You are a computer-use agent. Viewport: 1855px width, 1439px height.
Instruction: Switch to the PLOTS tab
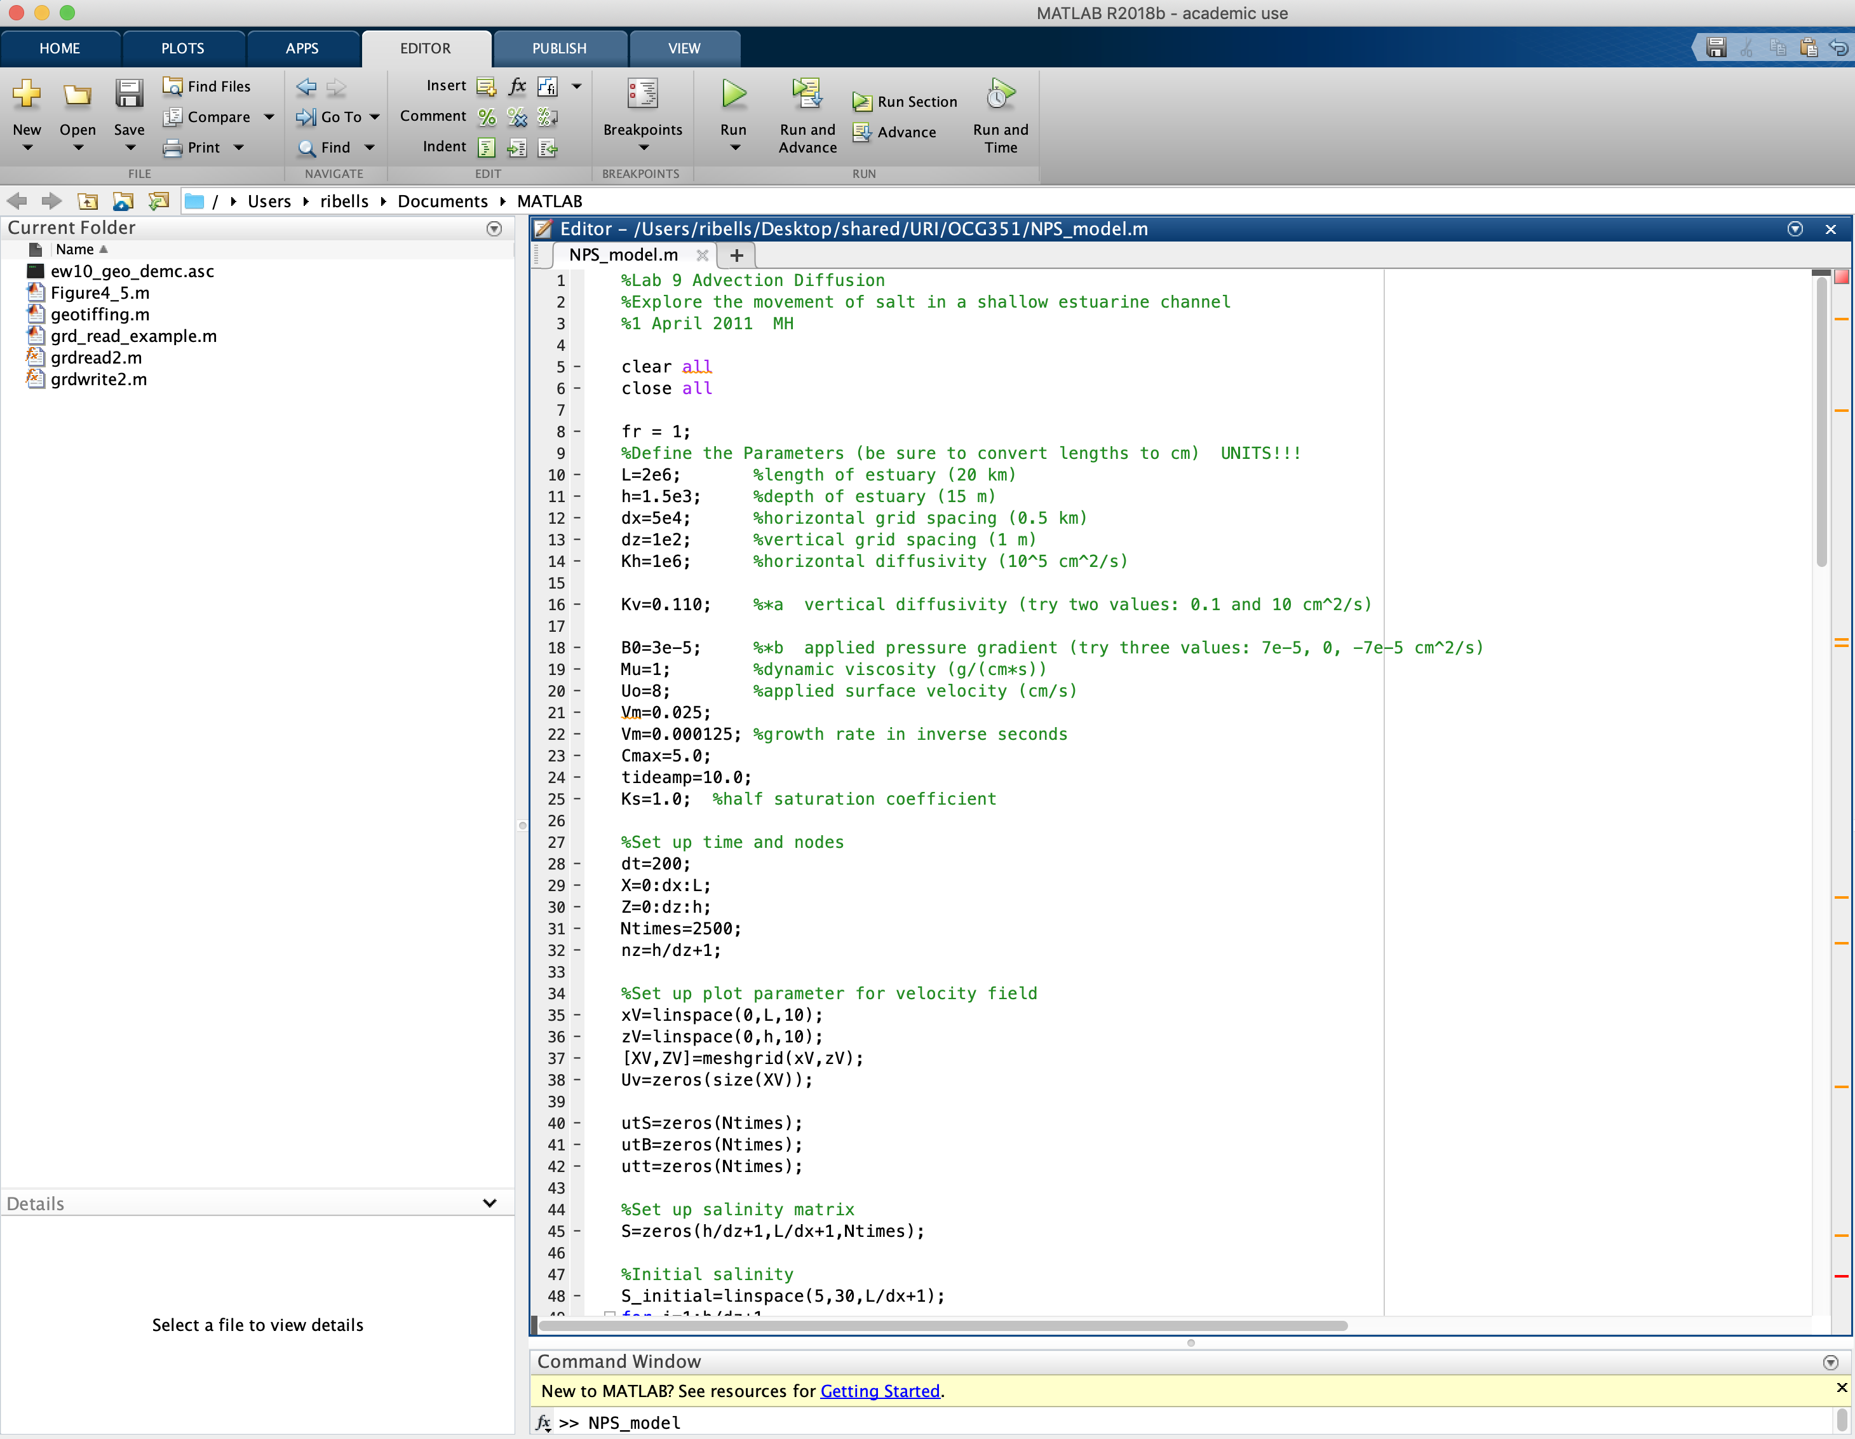coord(182,48)
